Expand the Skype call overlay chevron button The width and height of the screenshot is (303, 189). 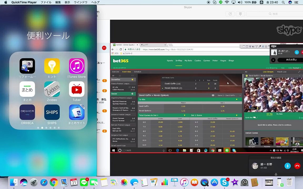[x=273, y=60]
